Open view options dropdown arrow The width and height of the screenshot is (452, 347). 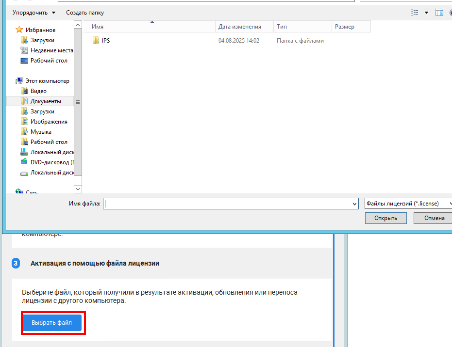[426, 13]
